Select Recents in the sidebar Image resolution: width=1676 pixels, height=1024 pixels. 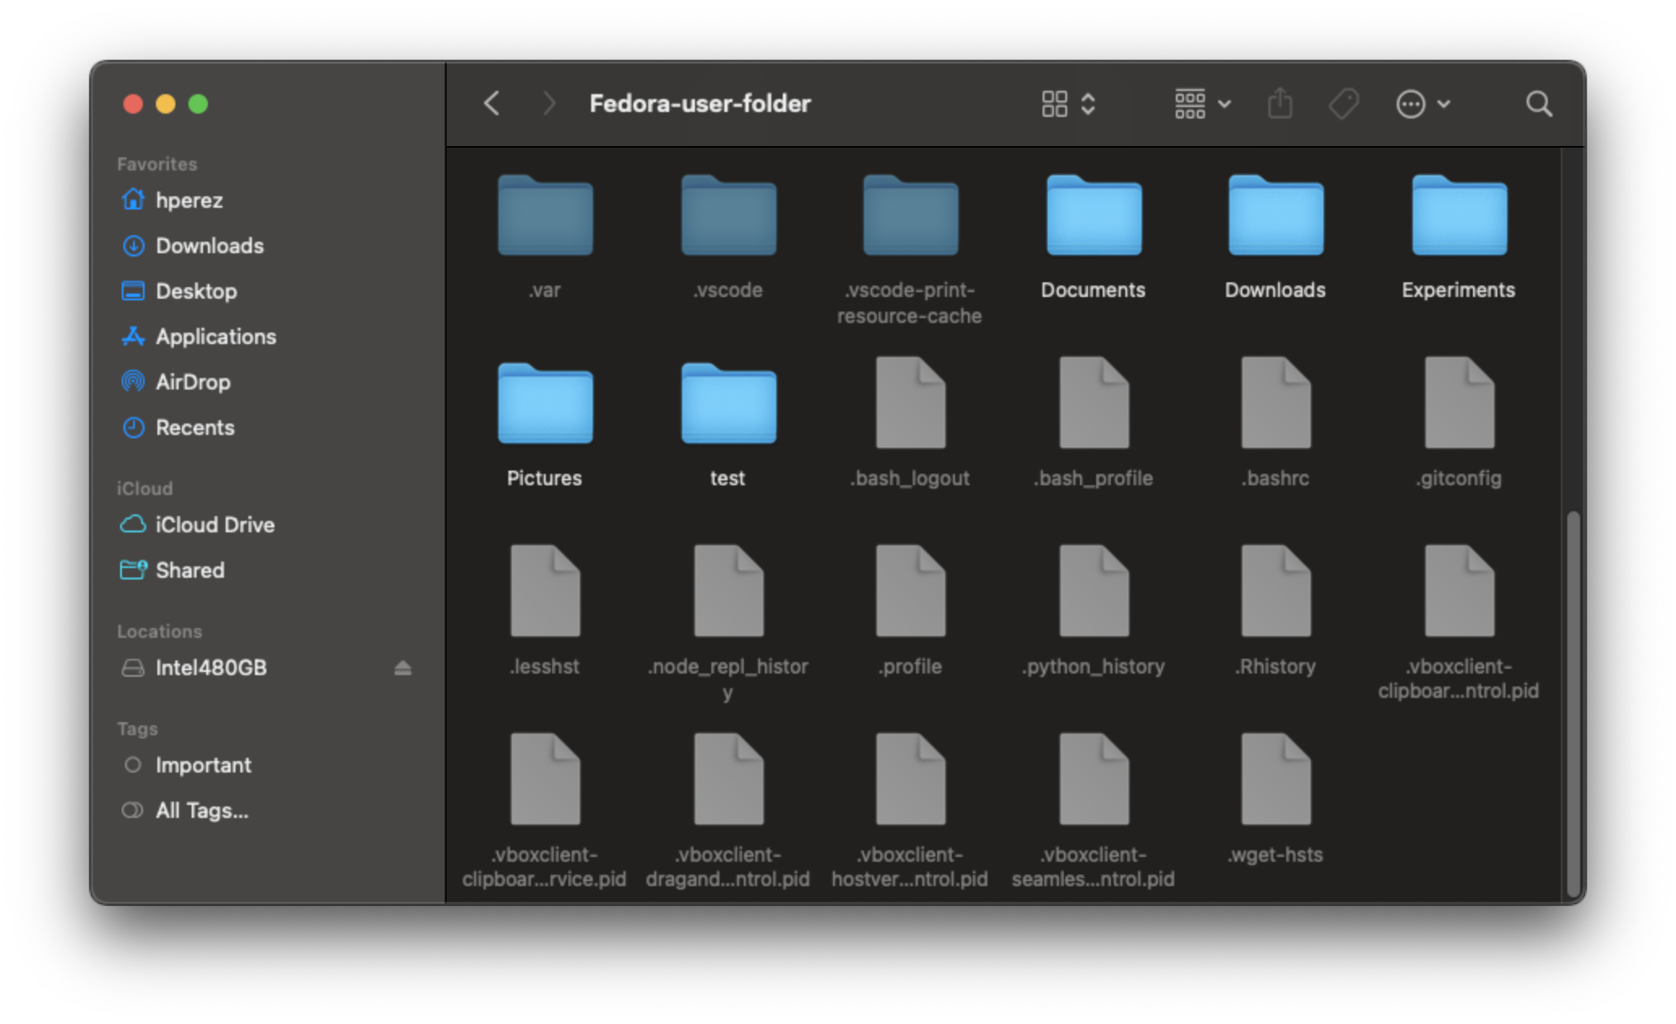tap(195, 427)
